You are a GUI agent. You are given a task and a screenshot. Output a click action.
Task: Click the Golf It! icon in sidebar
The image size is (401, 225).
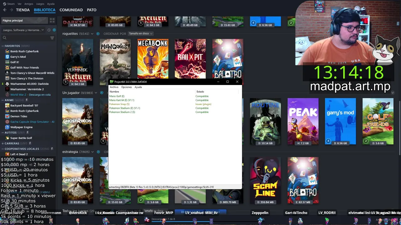point(7,62)
